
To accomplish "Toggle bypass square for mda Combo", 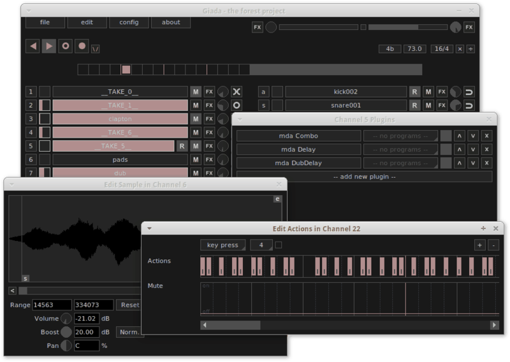I will [x=446, y=136].
